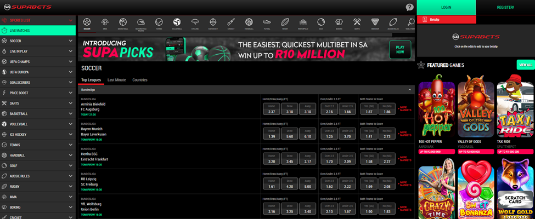Open Ice Hockey in the sidebar list
The height and width of the screenshot is (219, 535).
(38, 135)
